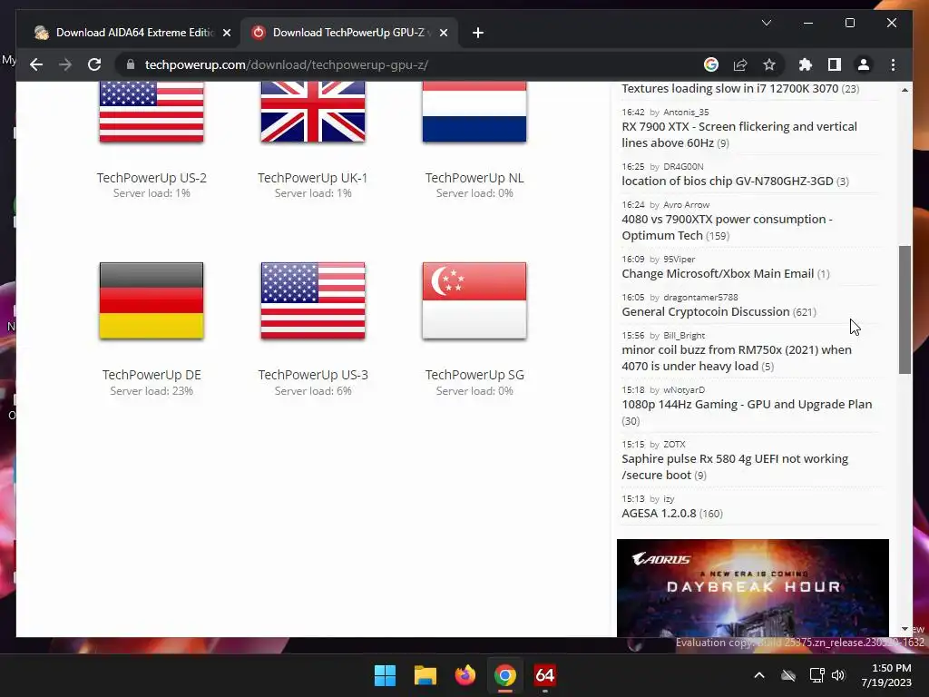
Task: Close the AIDA64 download tab
Action: (x=226, y=33)
